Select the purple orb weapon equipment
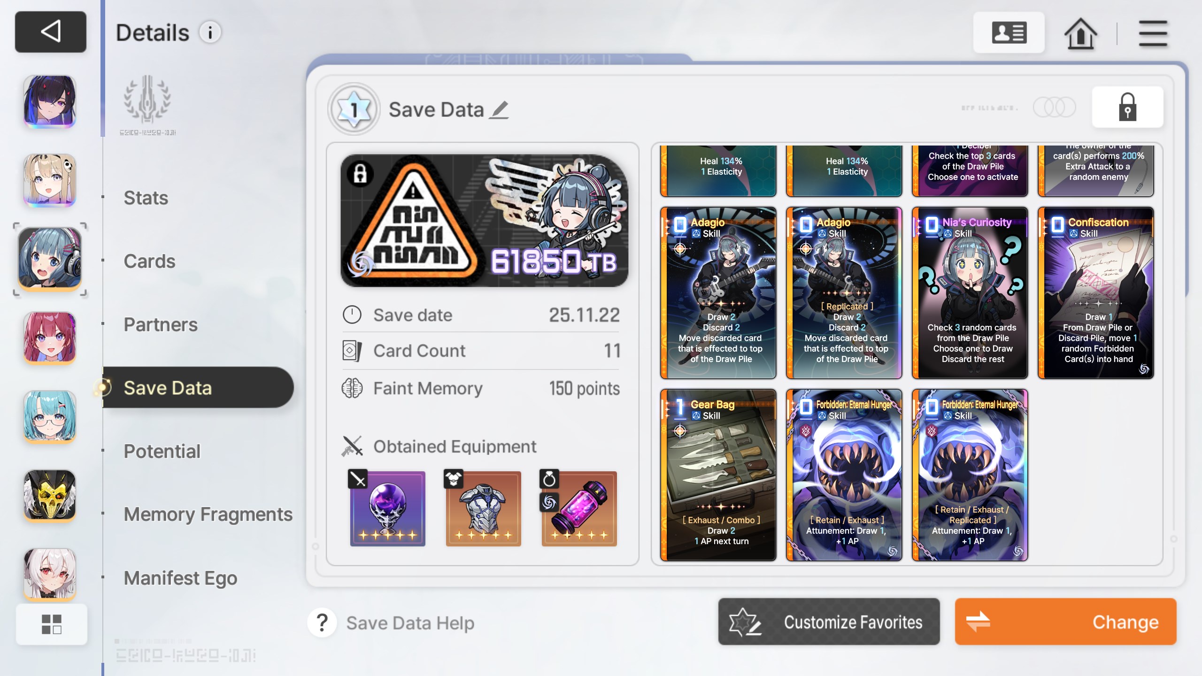Viewport: 1202px width, 676px height. [388, 508]
